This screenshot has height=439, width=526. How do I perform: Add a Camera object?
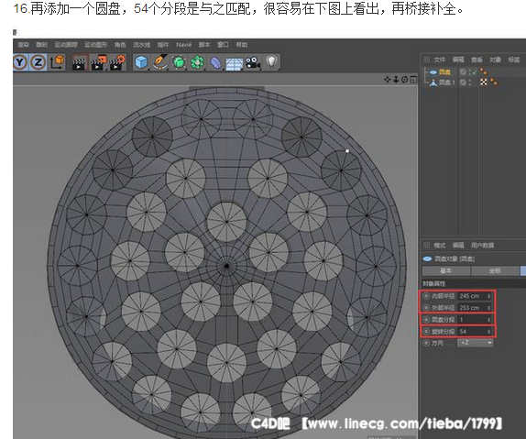tap(253, 62)
